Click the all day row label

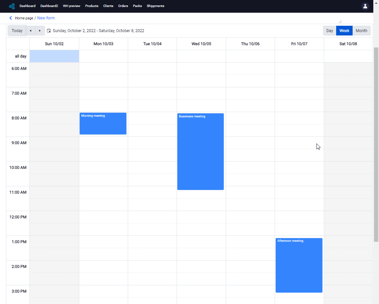[21, 56]
